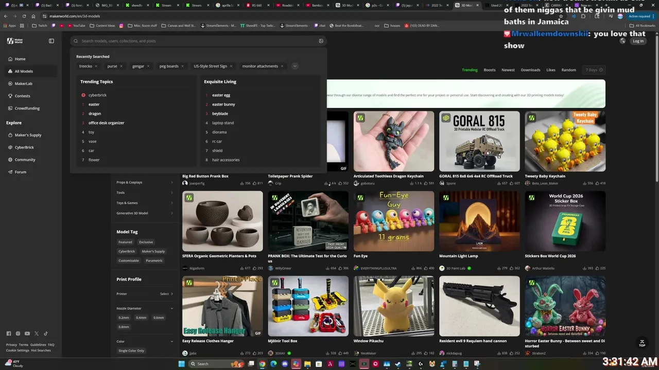Select the Featured model tag

coord(125,242)
